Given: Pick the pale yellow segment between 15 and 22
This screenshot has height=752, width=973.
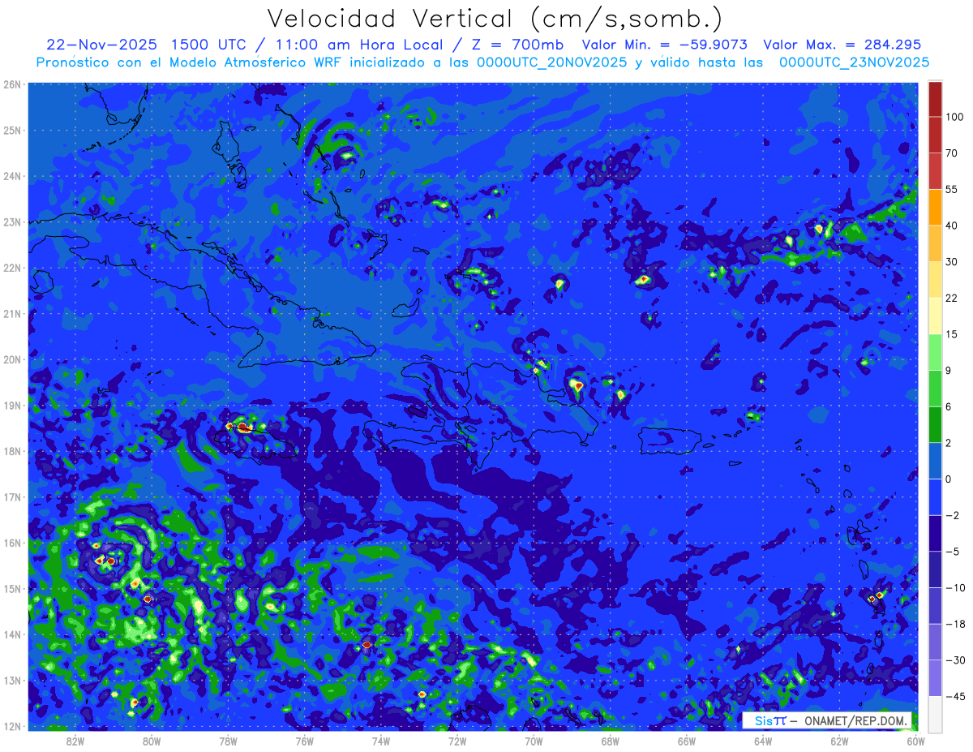Looking at the screenshot, I should click(935, 316).
